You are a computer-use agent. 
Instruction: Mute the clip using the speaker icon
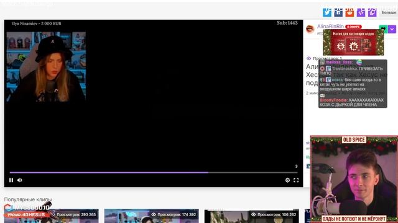19,180
